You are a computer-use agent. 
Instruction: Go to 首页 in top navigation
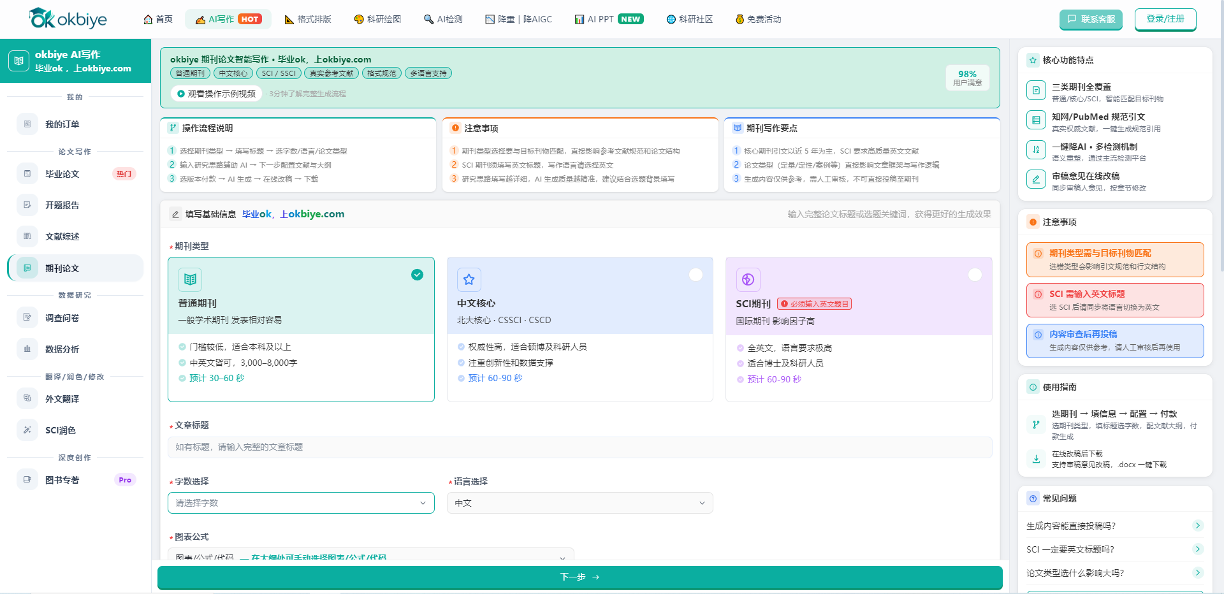point(158,19)
